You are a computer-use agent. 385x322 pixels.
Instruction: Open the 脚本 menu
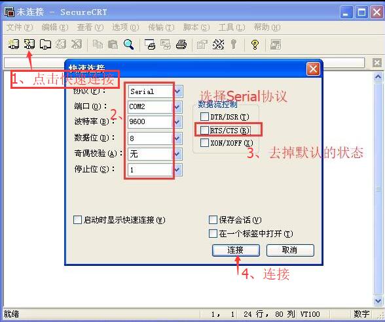[x=196, y=27]
